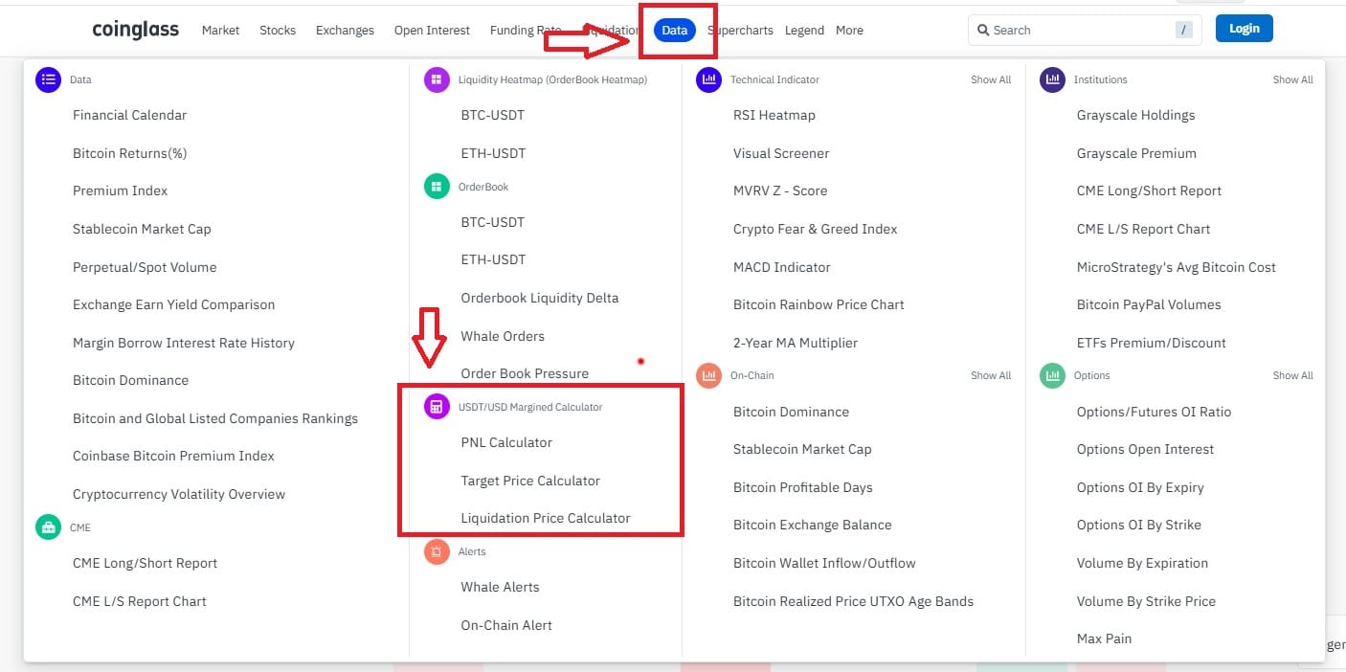This screenshot has width=1346, height=672.
Task: Open the Stocks menu
Action: (278, 31)
